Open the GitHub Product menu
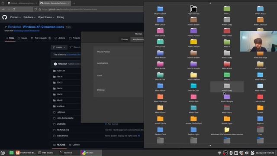The height and width of the screenshot is (156, 277). click(16, 17)
